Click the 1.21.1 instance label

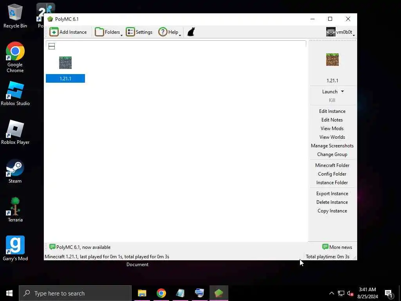[65, 78]
